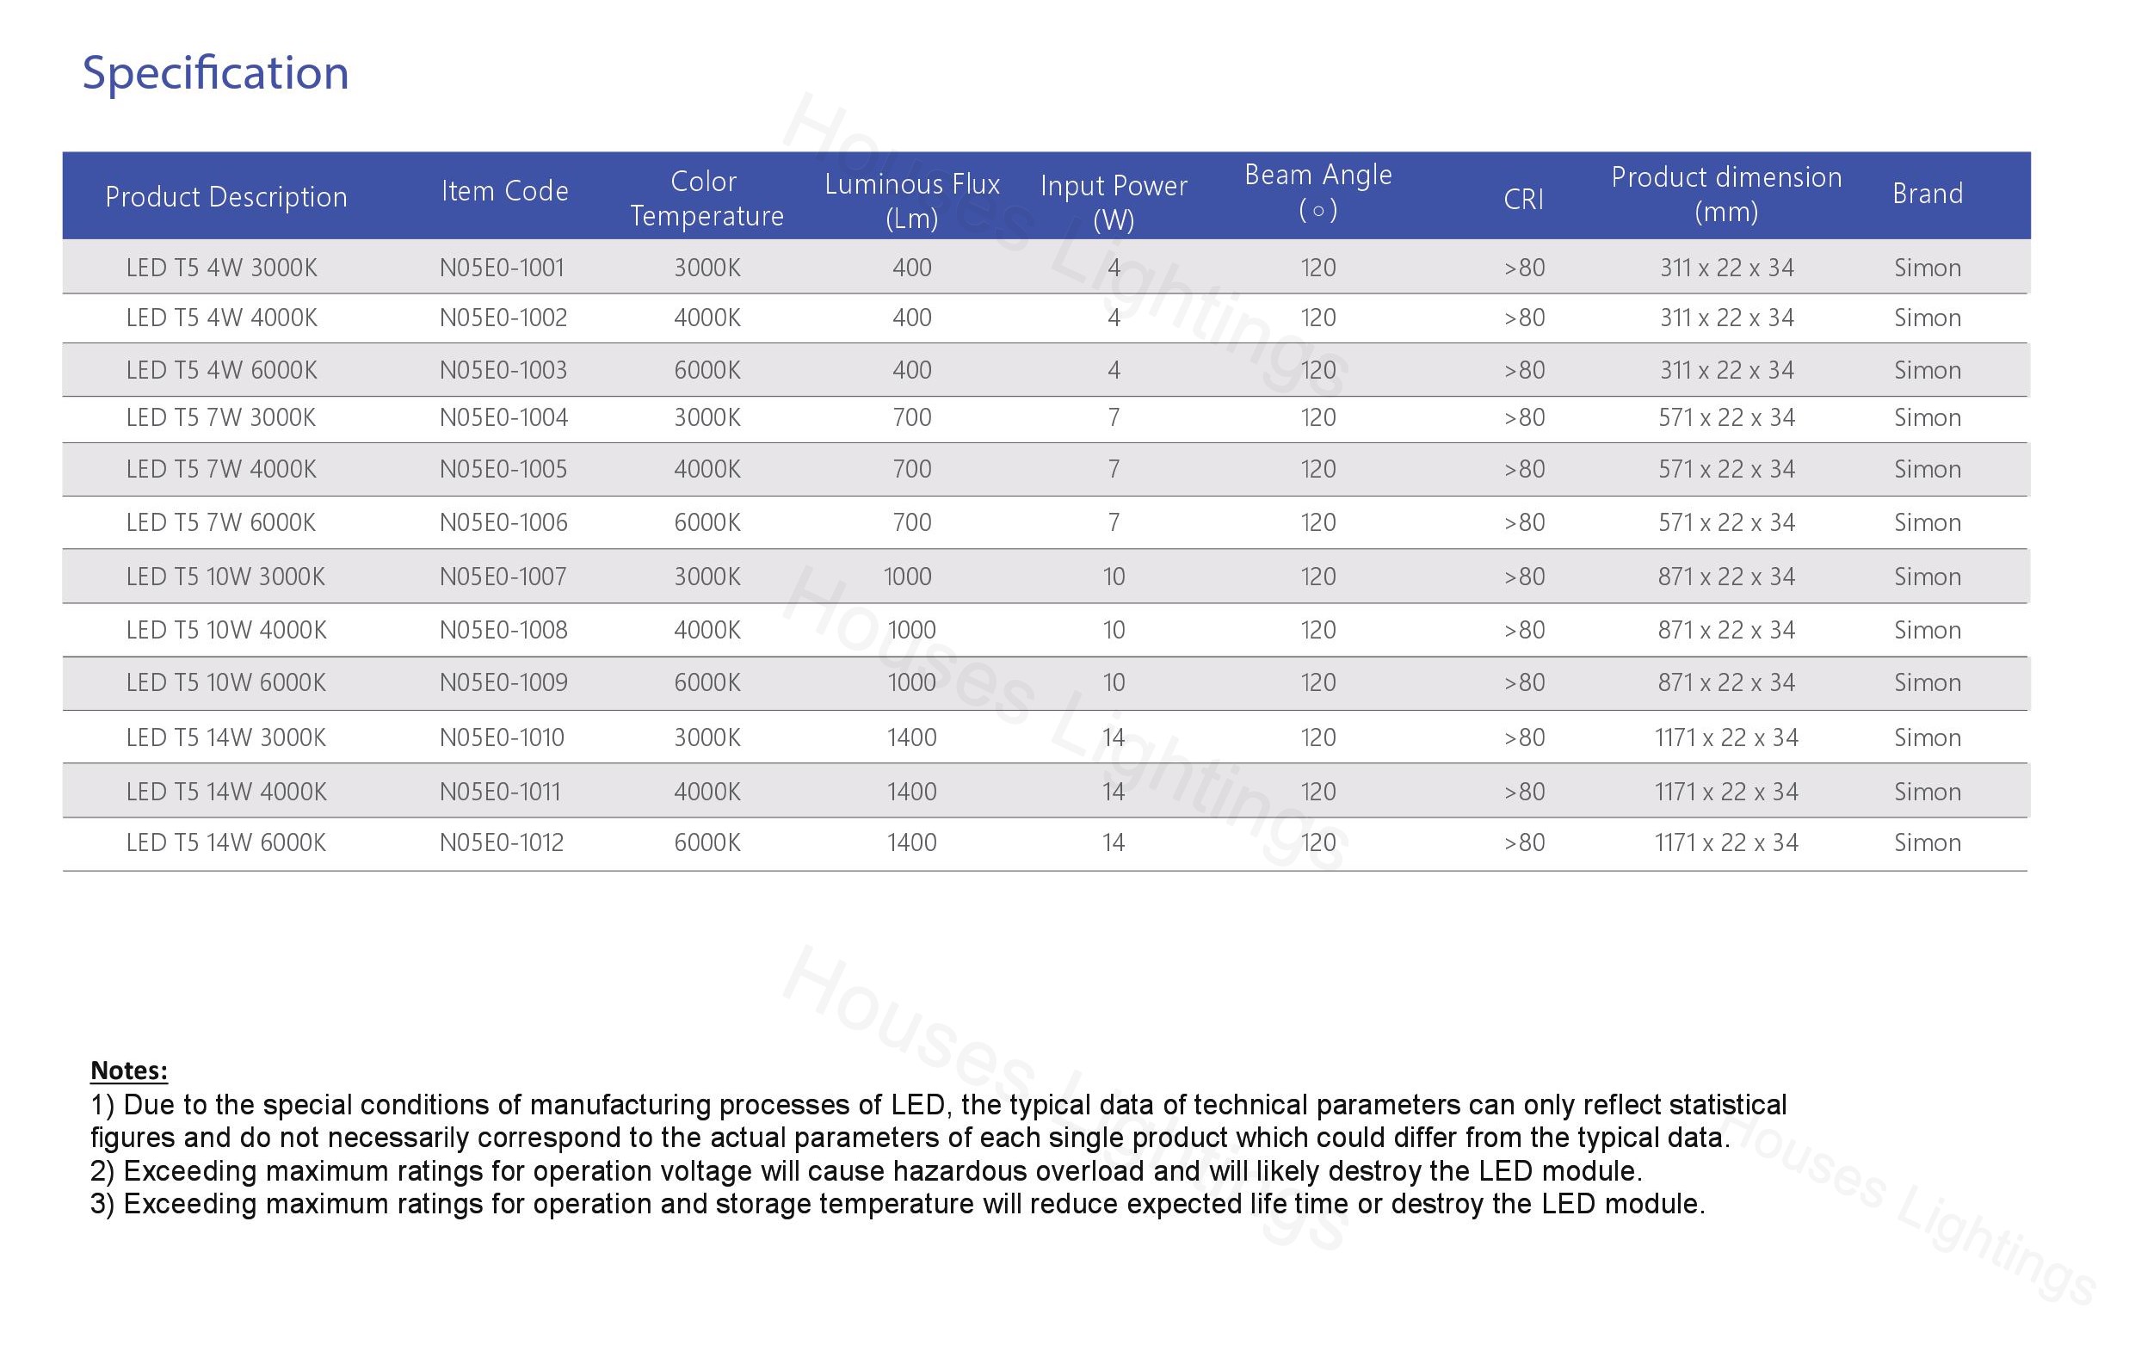
Task: Click 6000K in the N05E0-1012 row
Action: click(x=707, y=842)
